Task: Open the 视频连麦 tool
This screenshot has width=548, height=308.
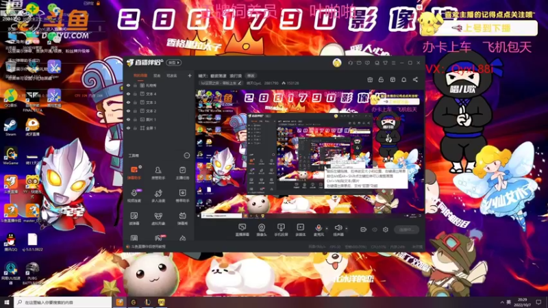Action: point(134,196)
